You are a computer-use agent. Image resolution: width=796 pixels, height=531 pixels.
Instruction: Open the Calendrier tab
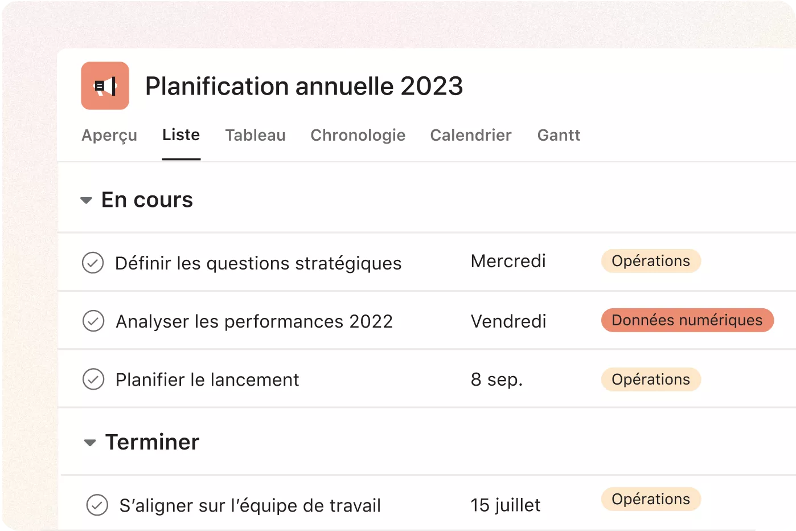pos(471,135)
